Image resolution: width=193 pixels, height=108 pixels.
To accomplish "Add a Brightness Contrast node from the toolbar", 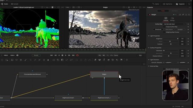I will tap(44, 60).
